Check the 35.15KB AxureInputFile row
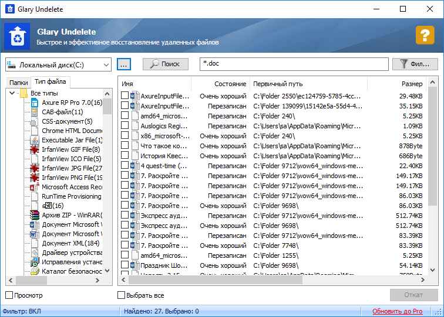Image resolution: width=444 pixels, height=317 pixels. tap(125, 105)
